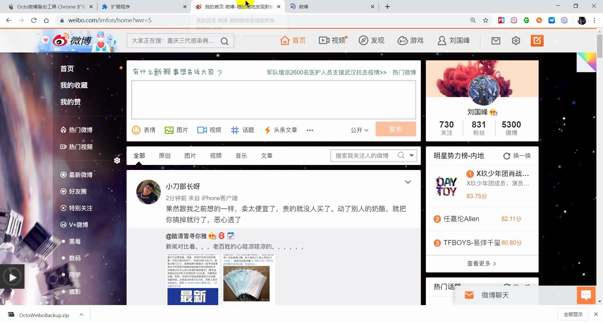Expand the OctoWeiboBackup.zip download menu
The width and height of the screenshot is (603, 323).
coord(81,315)
